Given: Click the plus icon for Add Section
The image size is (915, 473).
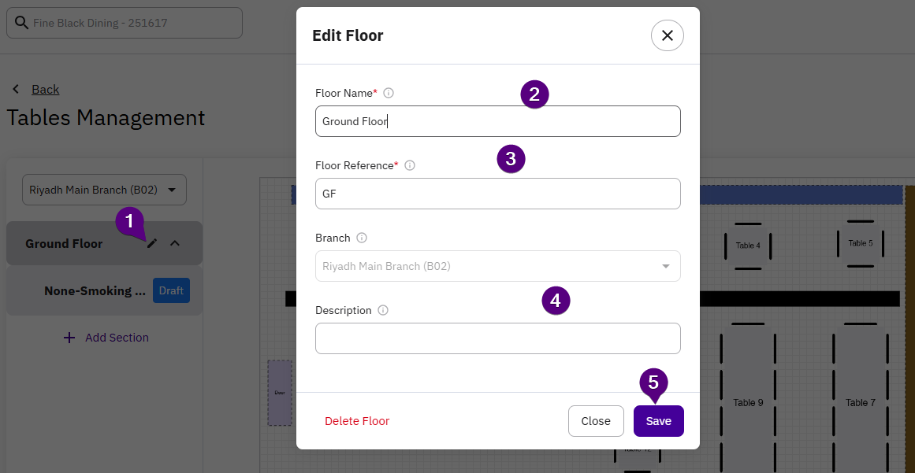Looking at the screenshot, I should (69, 338).
